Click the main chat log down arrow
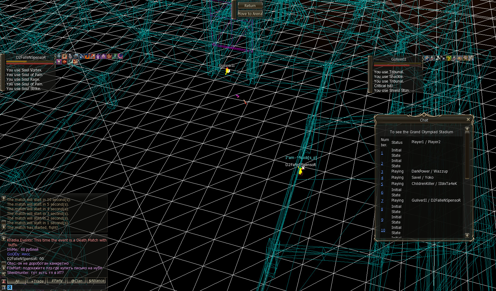Screen dimensions: 496x291 click(x=4, y=268)
